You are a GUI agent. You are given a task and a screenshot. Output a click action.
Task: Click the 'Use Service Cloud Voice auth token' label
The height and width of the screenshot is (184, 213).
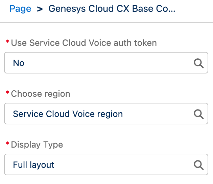84,43
